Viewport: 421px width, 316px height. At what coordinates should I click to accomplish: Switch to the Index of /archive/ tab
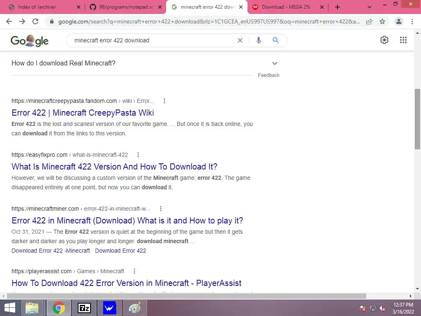tap(42, 7)
